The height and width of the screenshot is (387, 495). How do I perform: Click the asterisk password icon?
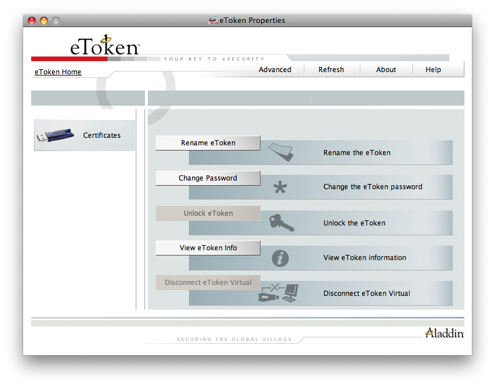[280, 187]
